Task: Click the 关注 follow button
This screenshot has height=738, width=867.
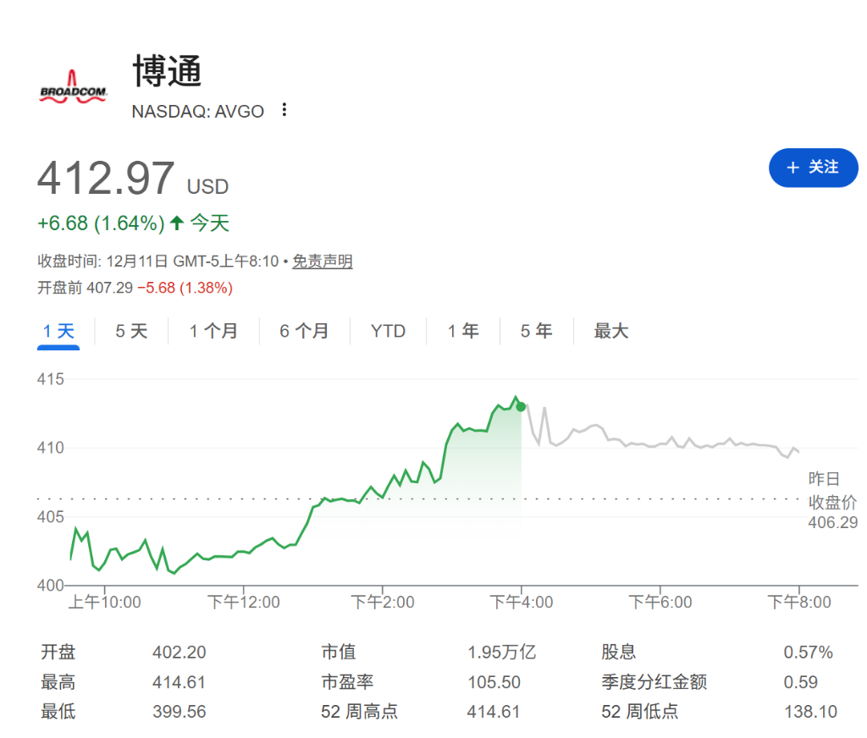Action: pyautogui.click(x=813, y=168)
